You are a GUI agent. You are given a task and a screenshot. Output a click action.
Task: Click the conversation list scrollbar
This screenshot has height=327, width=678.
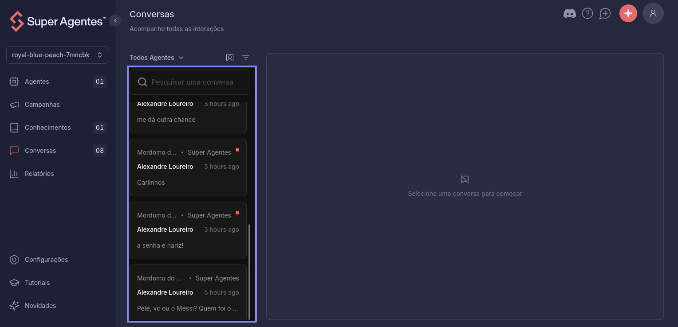249,272
